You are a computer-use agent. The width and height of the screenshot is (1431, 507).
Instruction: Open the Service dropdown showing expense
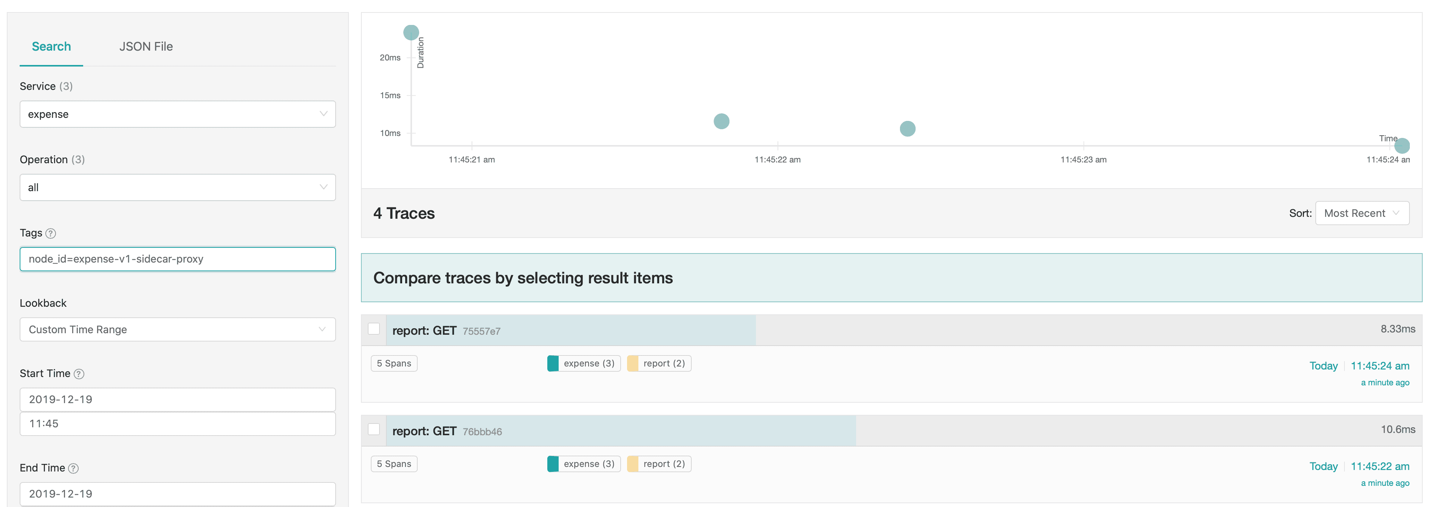(177, 114)
